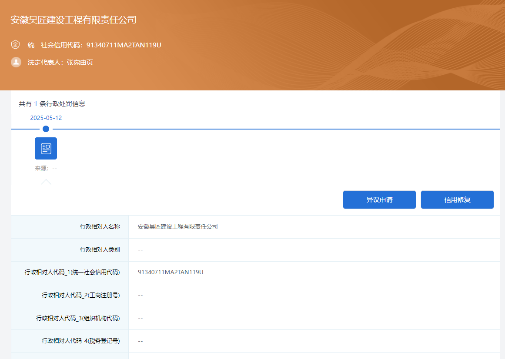The image size is (505, 359).
Task: Click the blue penalty record document icon
Action: (x=46, y=148)
